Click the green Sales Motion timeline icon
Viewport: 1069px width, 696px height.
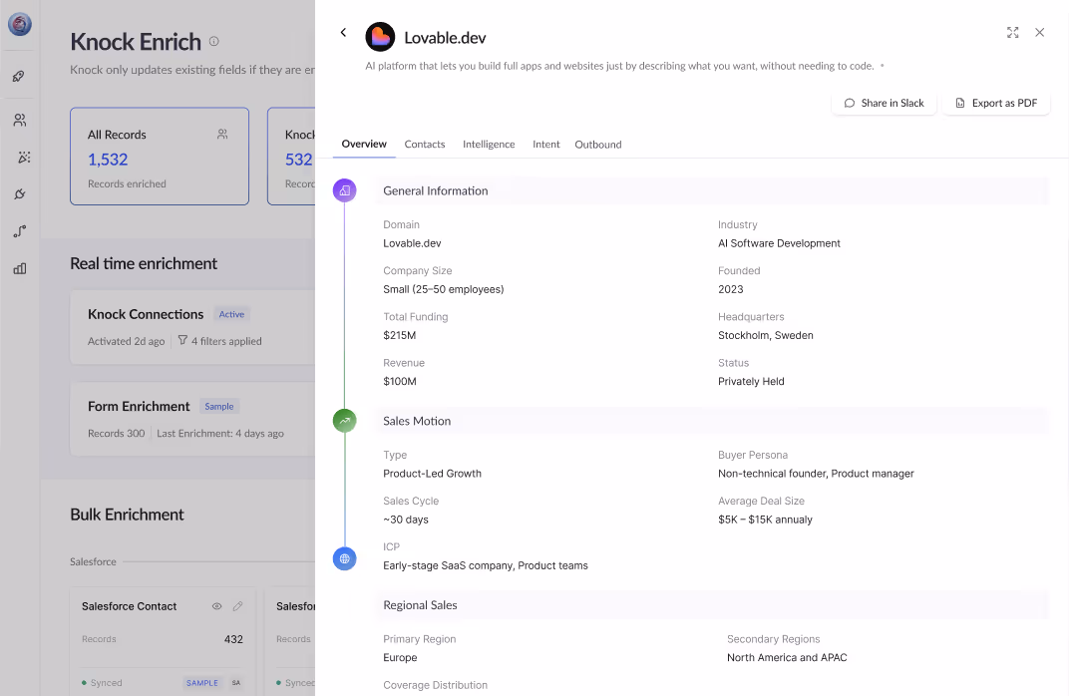344,421
